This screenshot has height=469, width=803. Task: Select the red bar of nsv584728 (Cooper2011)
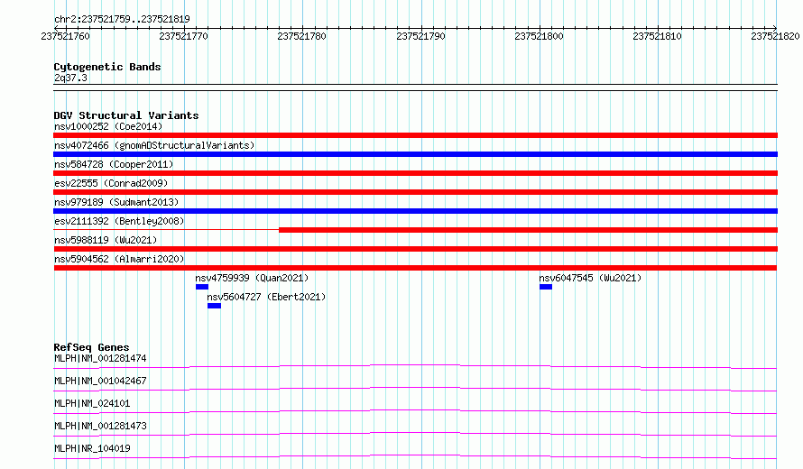(415, 173)
